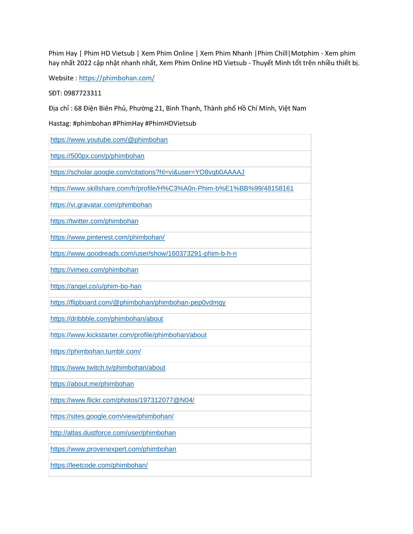Open the Pinterest phimbohan link

click(x=107, y=237)
